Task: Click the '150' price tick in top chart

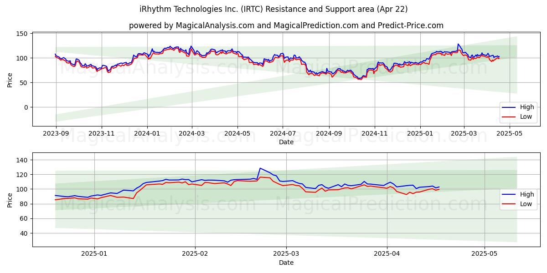Action: 23,34
